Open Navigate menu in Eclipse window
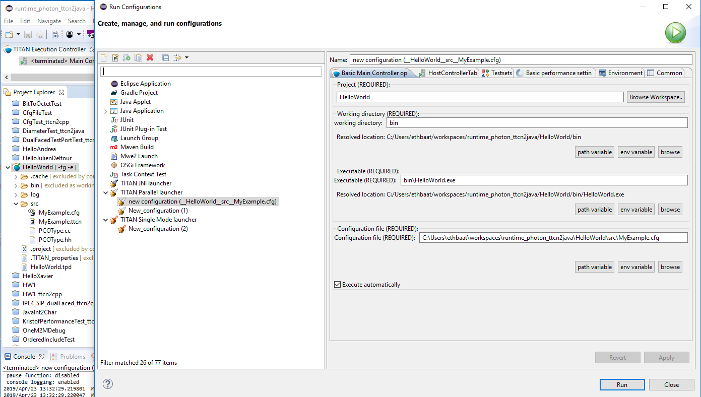The width and height of the screenshot is (701, 397). [x=49, y=21]
